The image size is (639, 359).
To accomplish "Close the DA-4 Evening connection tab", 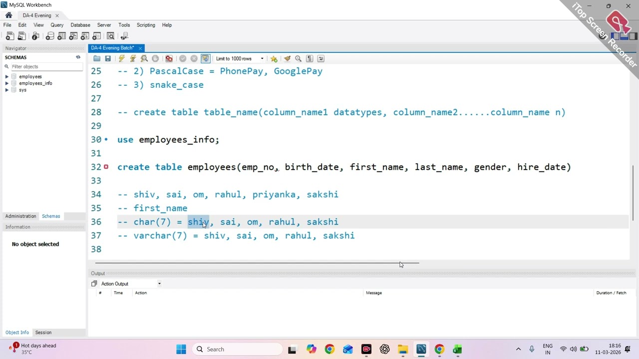I will coord(57,15).
